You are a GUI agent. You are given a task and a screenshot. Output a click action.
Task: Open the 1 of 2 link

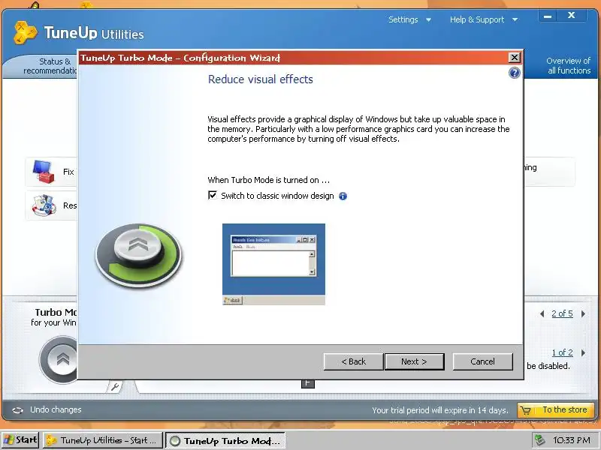[562, 352]
